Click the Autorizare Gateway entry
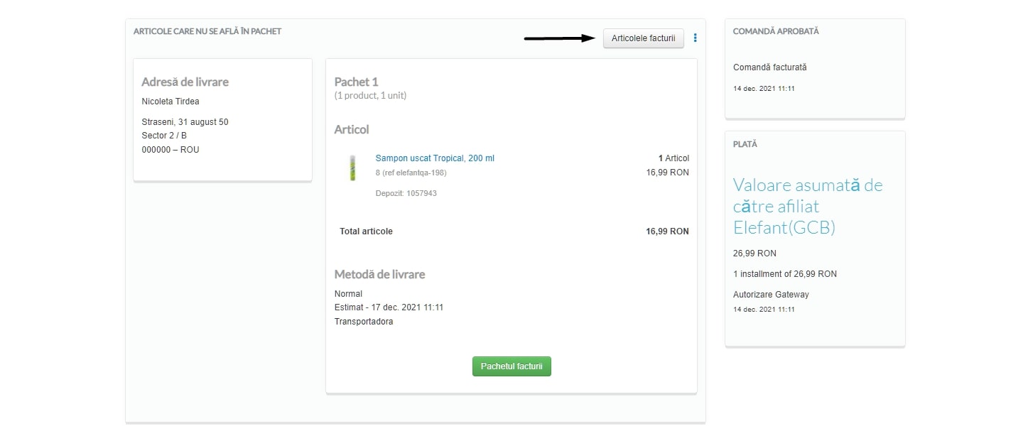 [x=771, y=295]
